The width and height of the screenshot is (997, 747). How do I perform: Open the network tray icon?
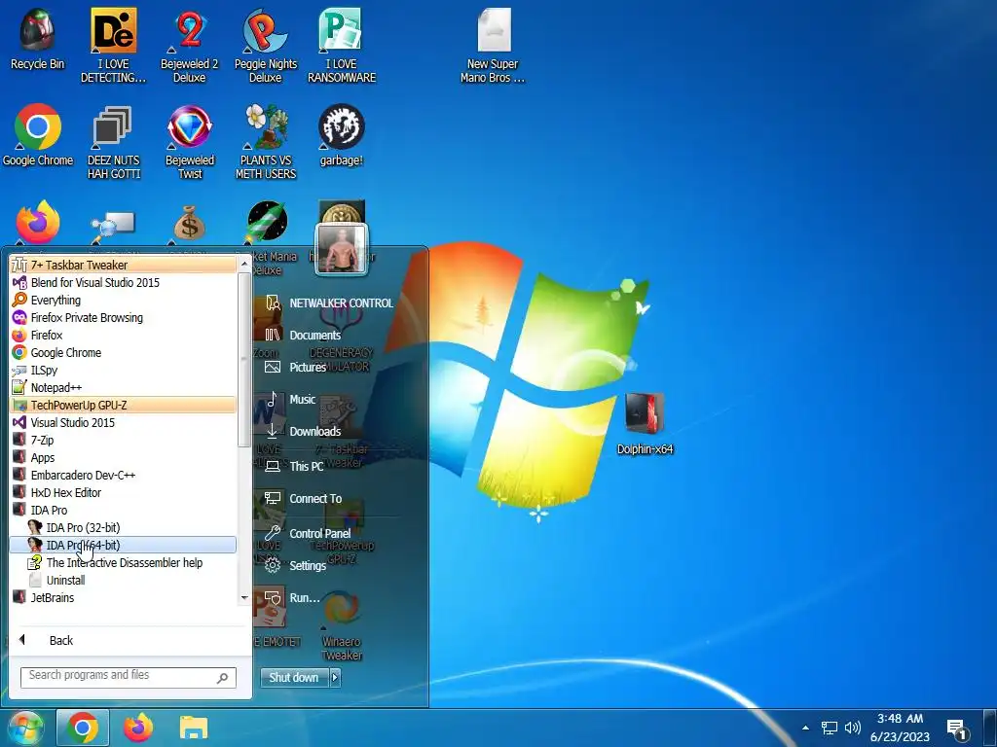(x=830, y=728)
